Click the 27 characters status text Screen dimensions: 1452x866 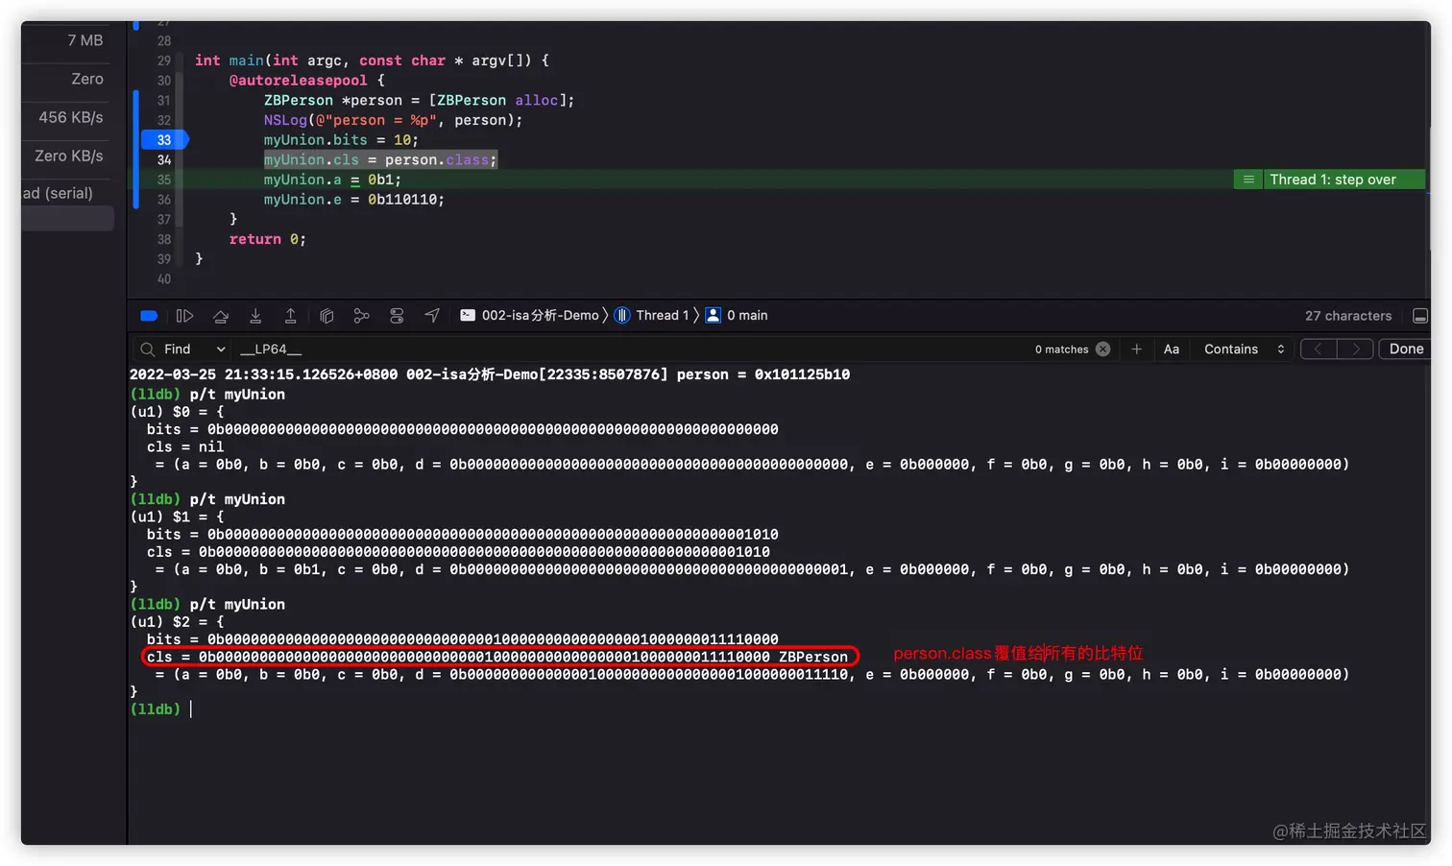[x=1347, y=316]
